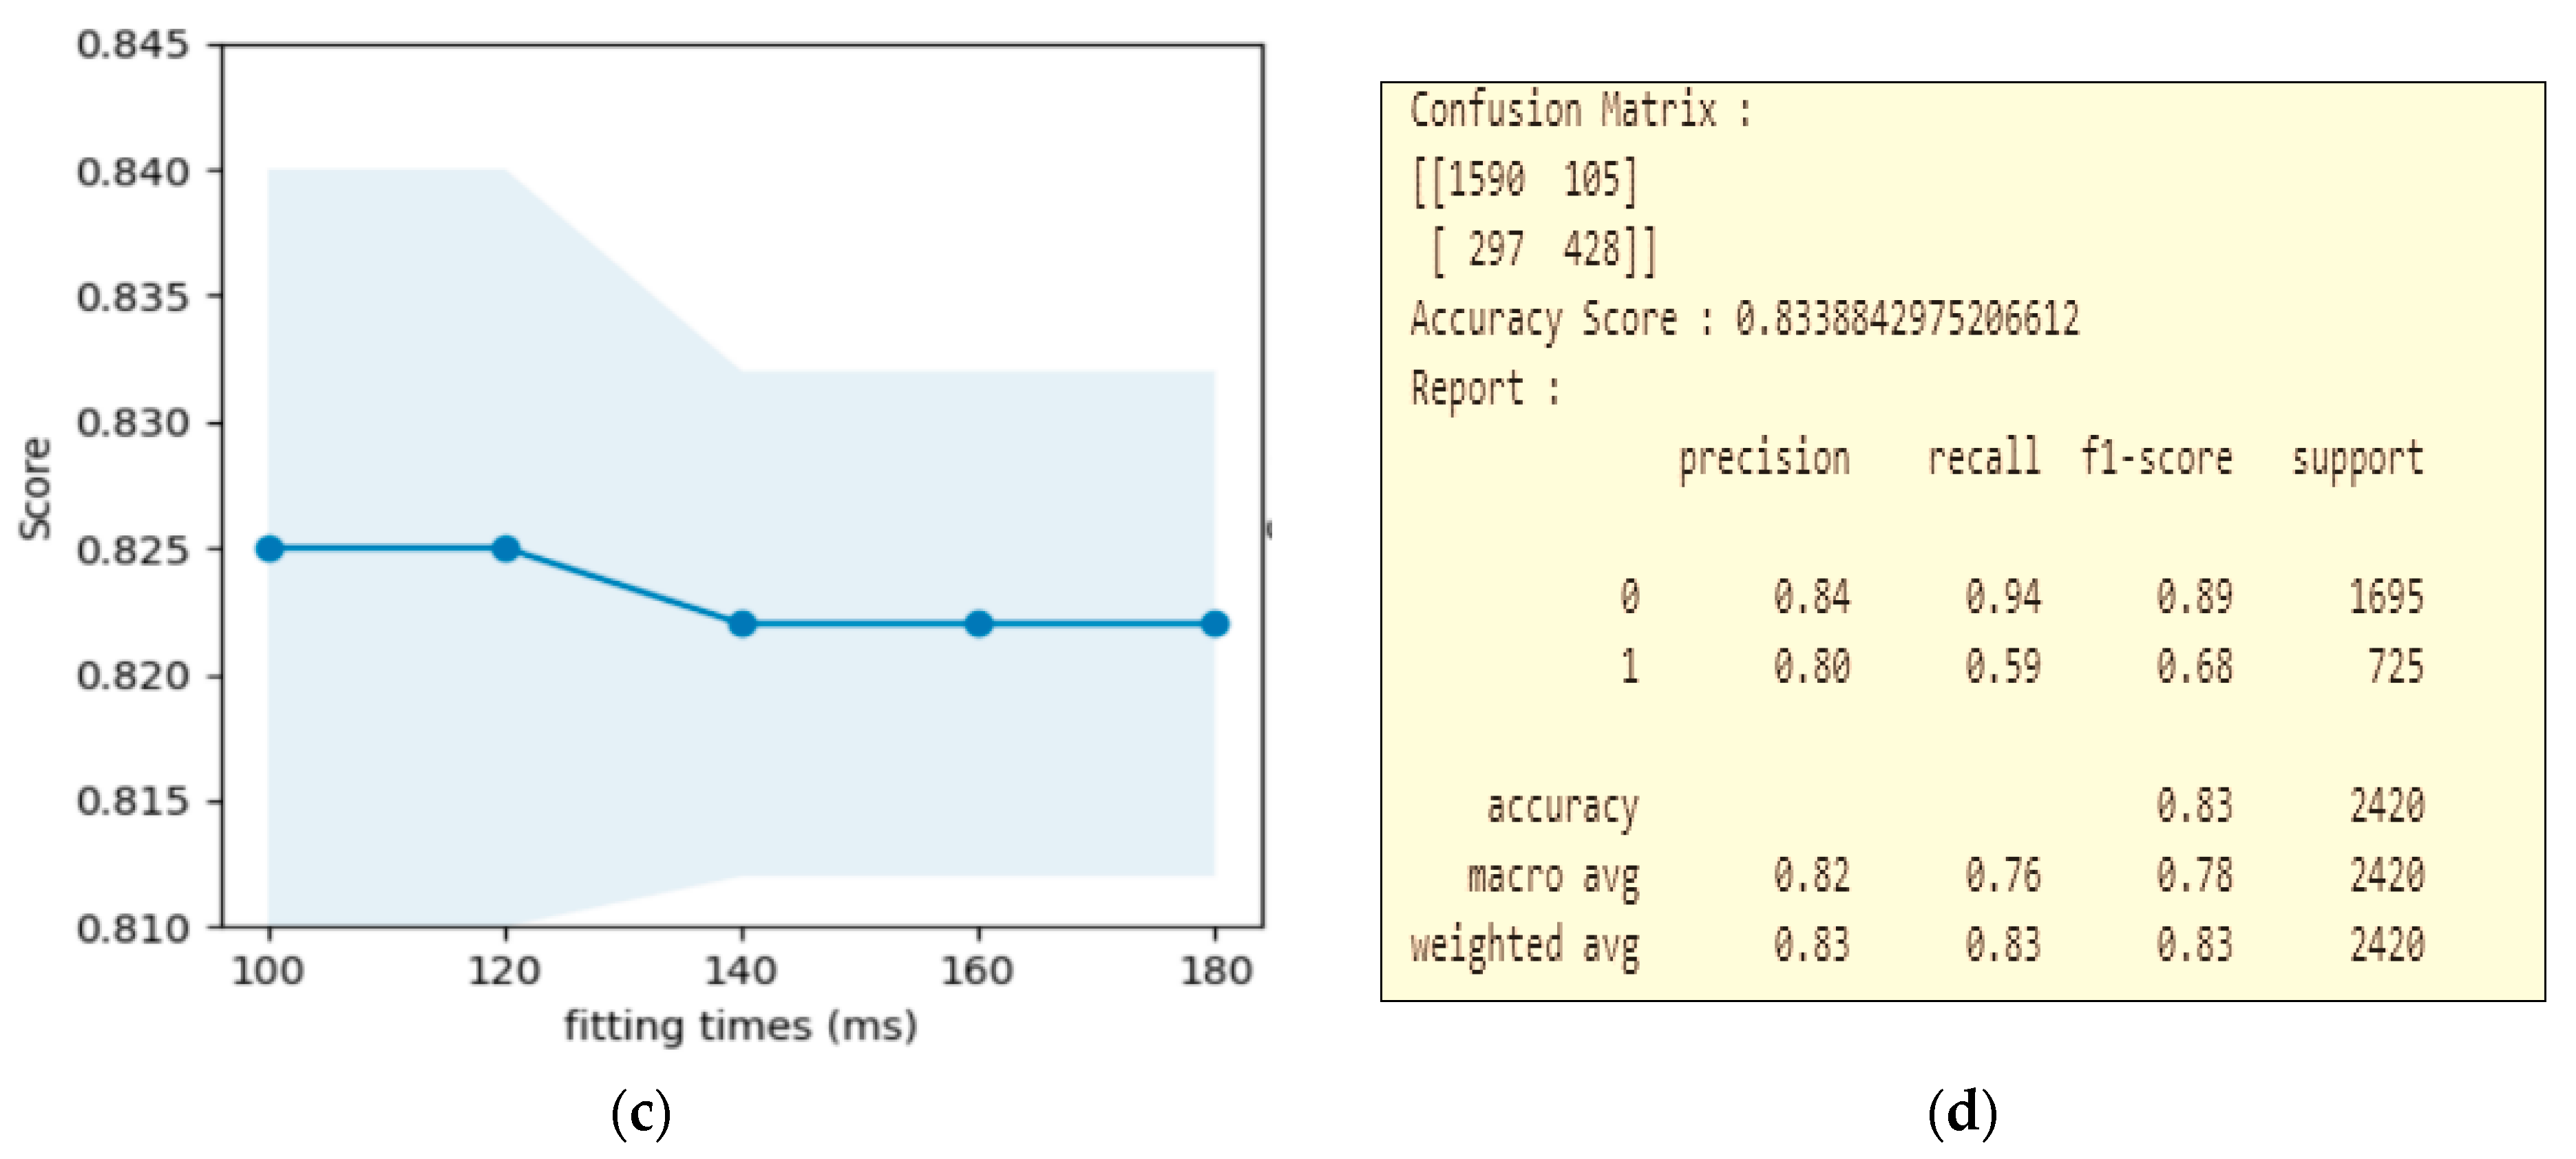Click the 'weighted avg' row label
The width and height of the screenshot is (2576, 1159).
(1525, 946)
